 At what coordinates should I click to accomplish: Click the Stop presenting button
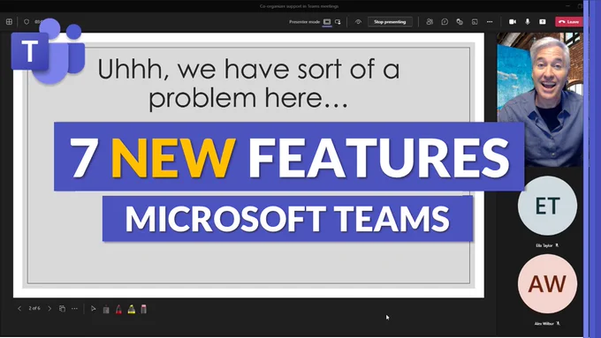pyautogui.click(x=390, y=22)
